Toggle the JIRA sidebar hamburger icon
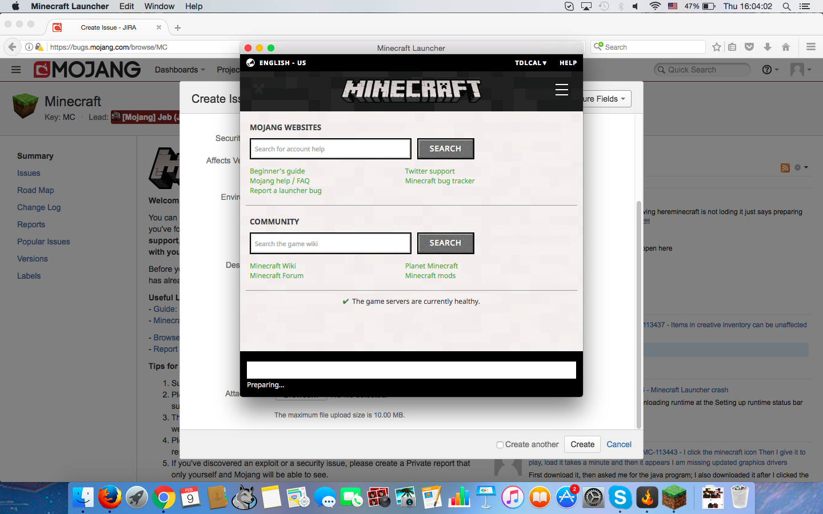Image resolution: width=823 pixels, height=514 pixels. coord(16,70)
